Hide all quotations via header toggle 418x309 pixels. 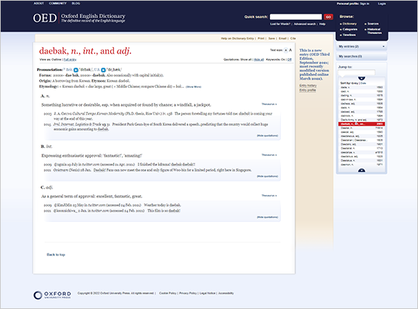258,59
